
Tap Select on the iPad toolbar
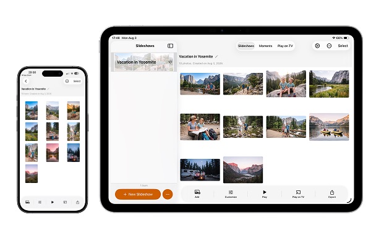coord(343,46)
